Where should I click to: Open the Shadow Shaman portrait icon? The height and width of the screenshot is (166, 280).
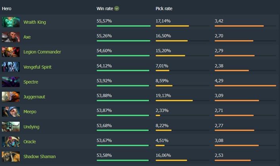point(11,157)
